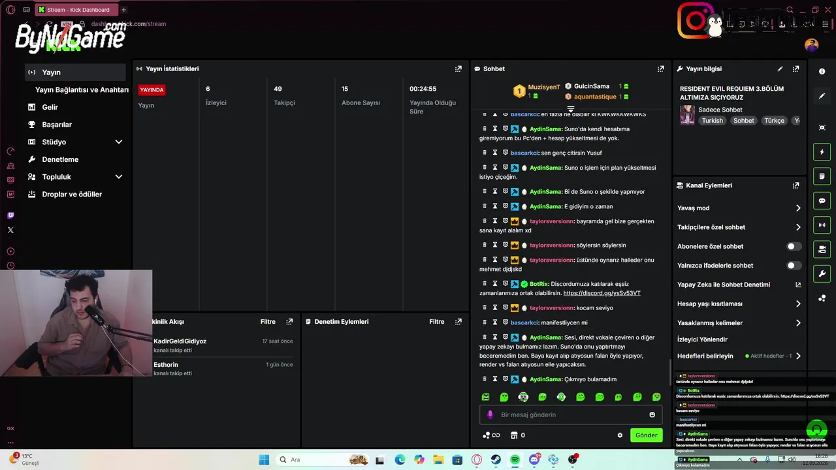Click the info icon in right sidebar

tap(822, 72)
